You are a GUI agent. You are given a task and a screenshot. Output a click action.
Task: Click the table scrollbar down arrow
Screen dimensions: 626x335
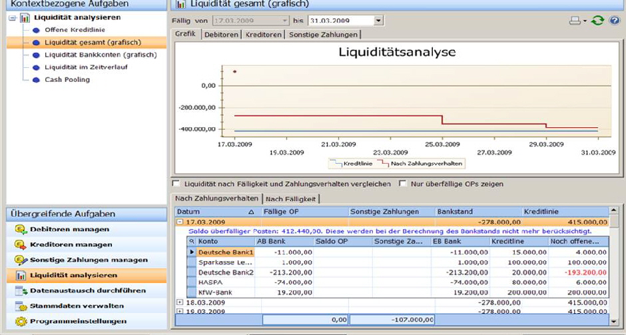tap(614, 320)
